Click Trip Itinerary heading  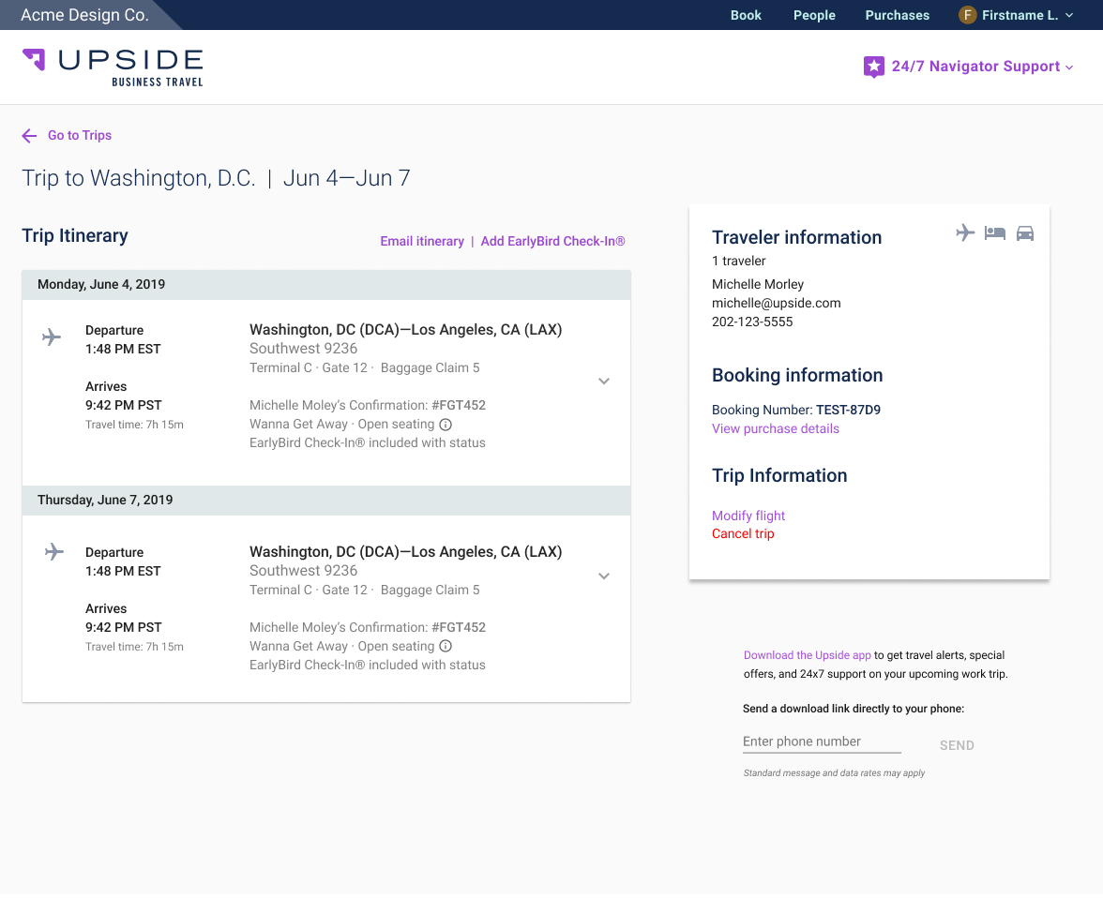[75, 235]
